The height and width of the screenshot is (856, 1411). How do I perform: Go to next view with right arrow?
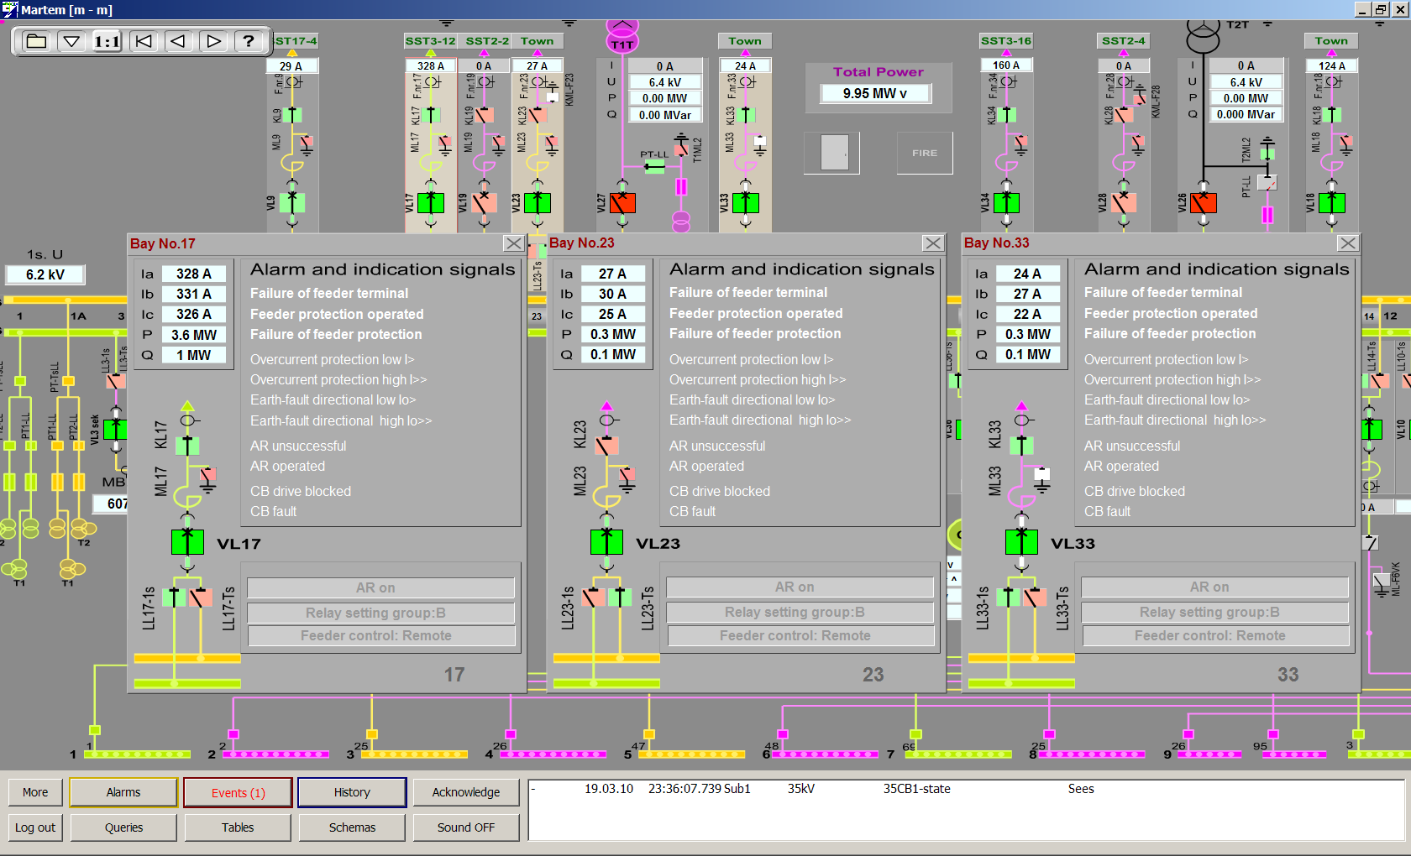click(213, 41)
